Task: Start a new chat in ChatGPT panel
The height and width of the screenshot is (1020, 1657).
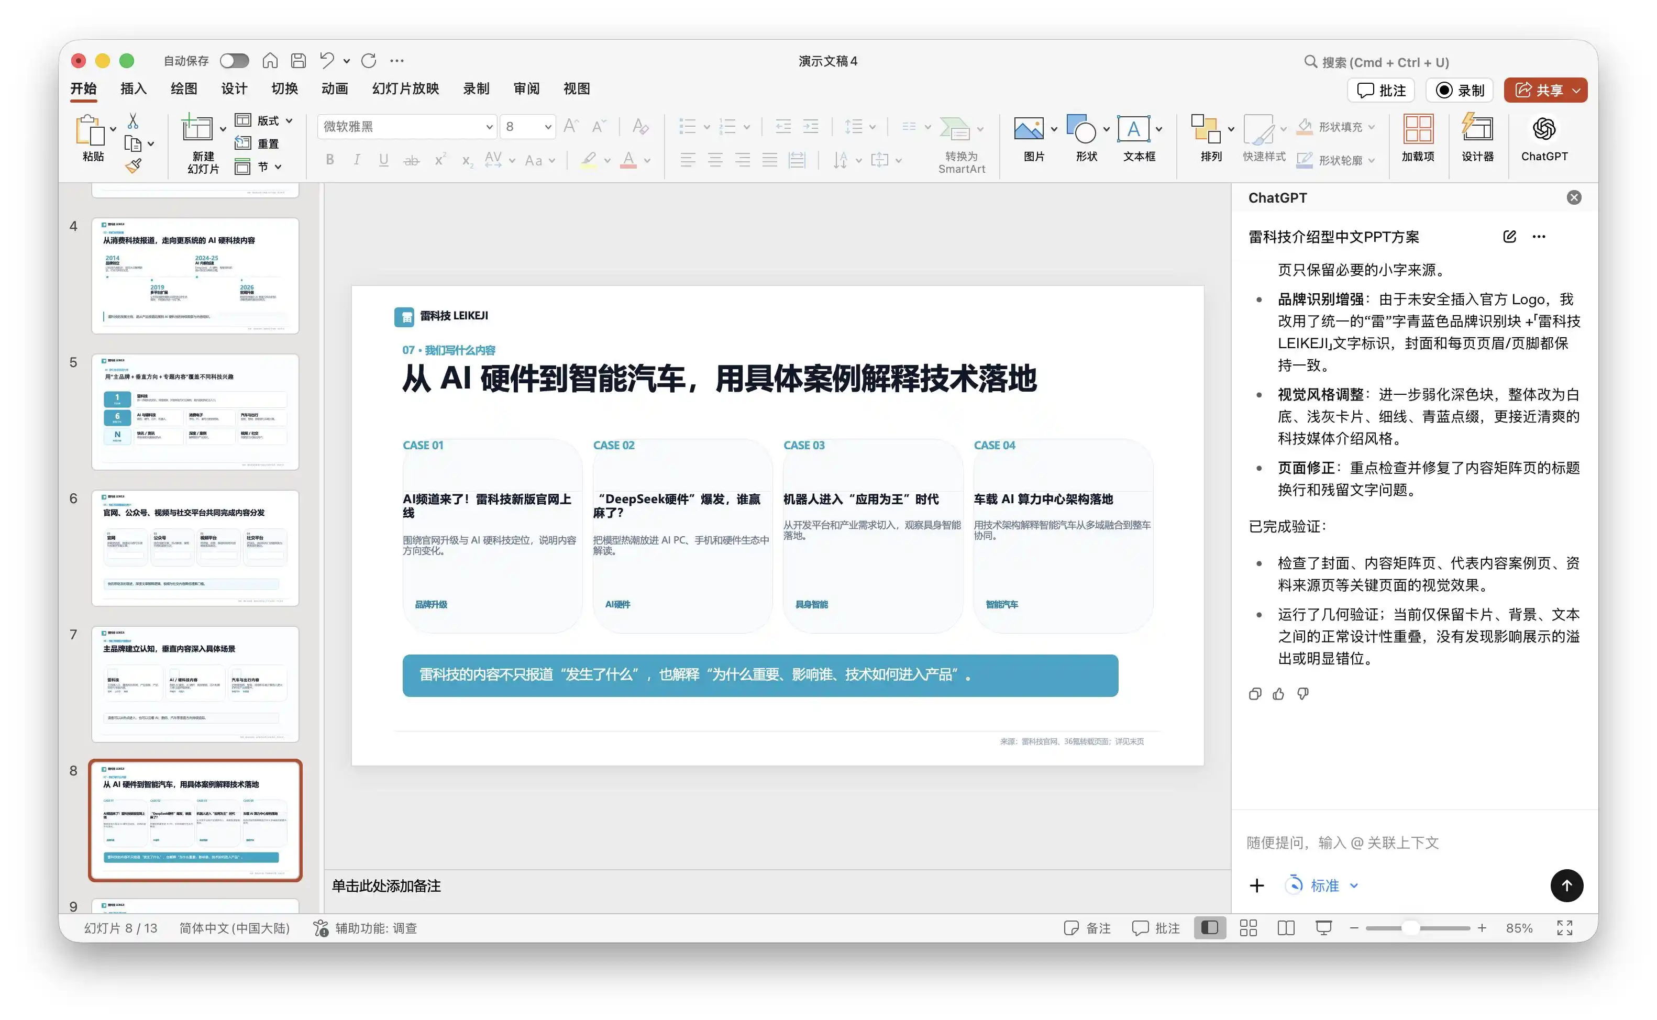Action: point(1510,236)
